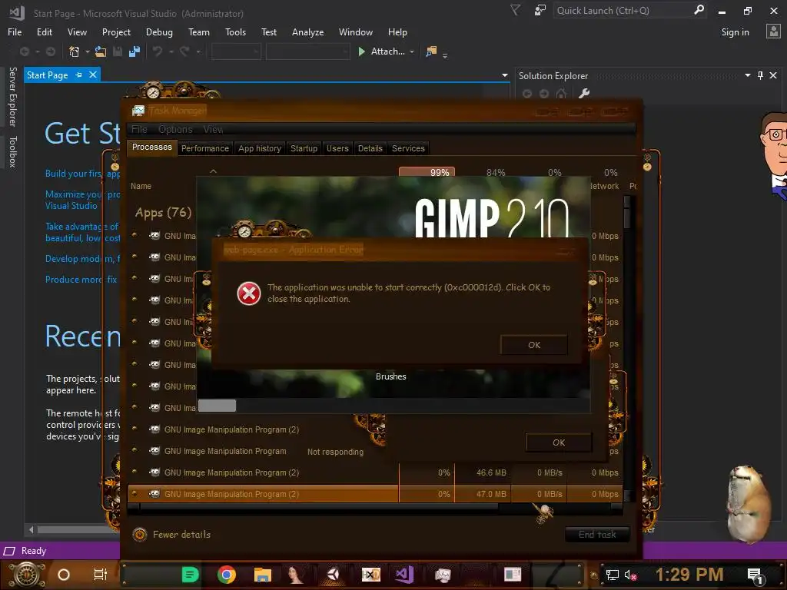Open the Toolbox side tab
787x590 pixels.
pos(12,151)
